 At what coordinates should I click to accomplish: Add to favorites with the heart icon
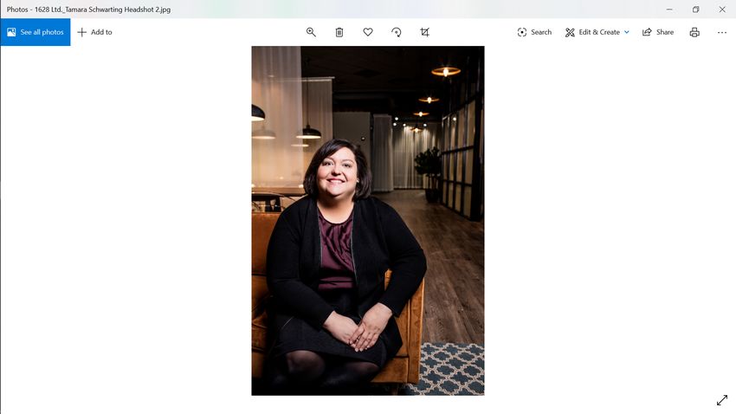[368, 32]
